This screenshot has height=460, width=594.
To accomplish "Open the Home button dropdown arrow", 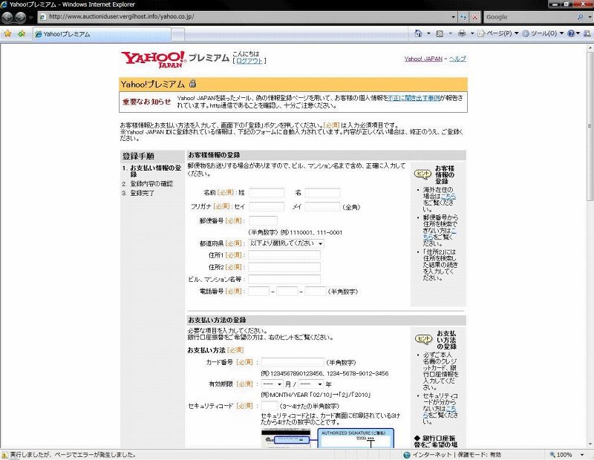I will (x=428, y=33).
